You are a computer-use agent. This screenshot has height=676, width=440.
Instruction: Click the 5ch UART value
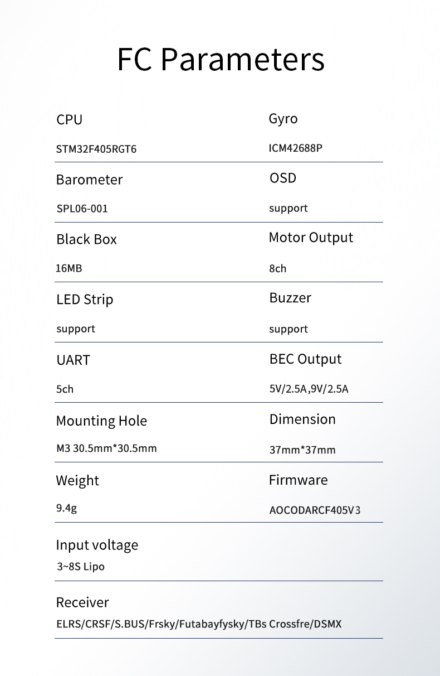pyautogui.click(x=65, y=389)
